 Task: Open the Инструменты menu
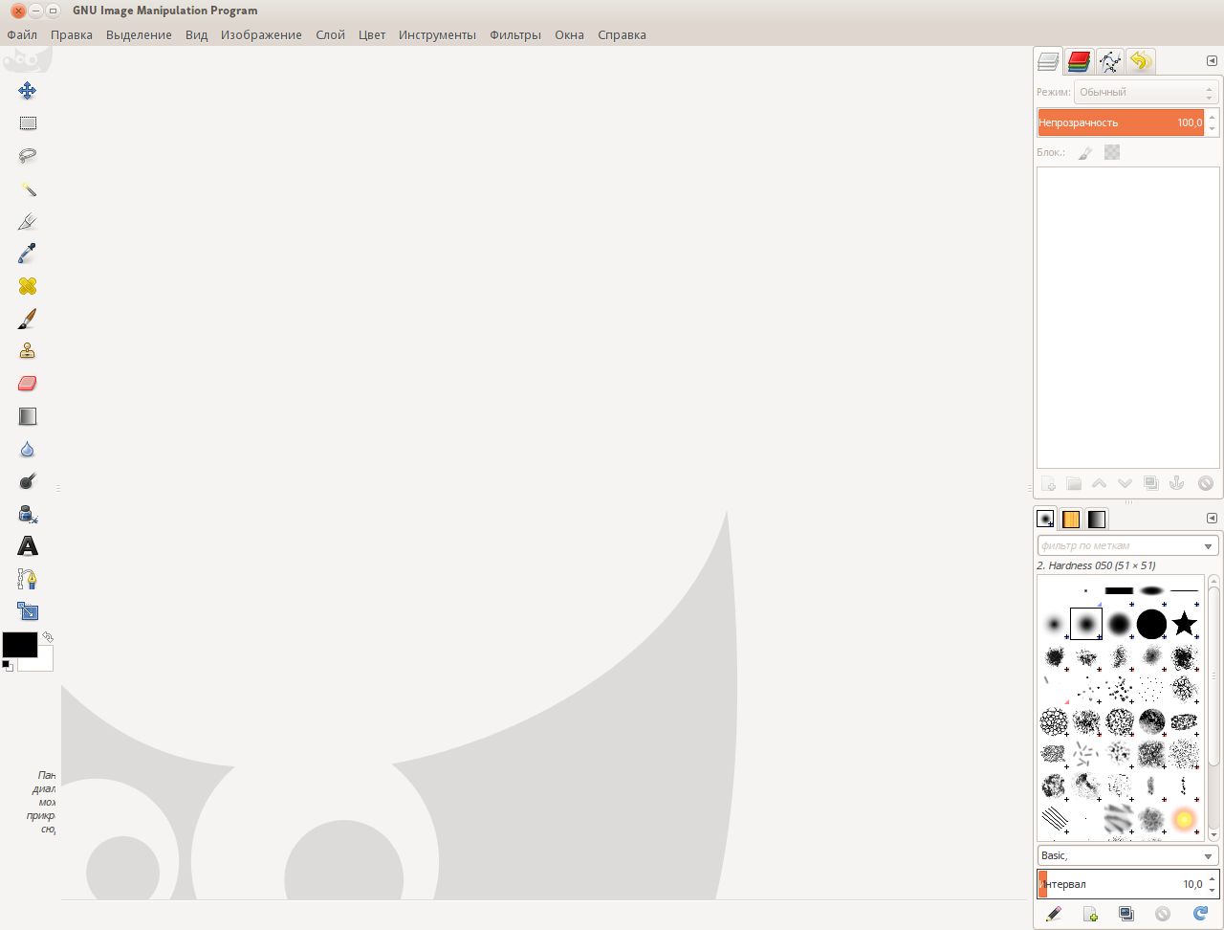coord(437,35)
